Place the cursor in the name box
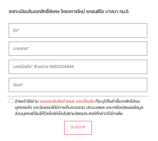 78,30
